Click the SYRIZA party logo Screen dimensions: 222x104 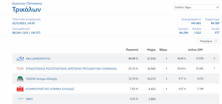tap(20, 69)
